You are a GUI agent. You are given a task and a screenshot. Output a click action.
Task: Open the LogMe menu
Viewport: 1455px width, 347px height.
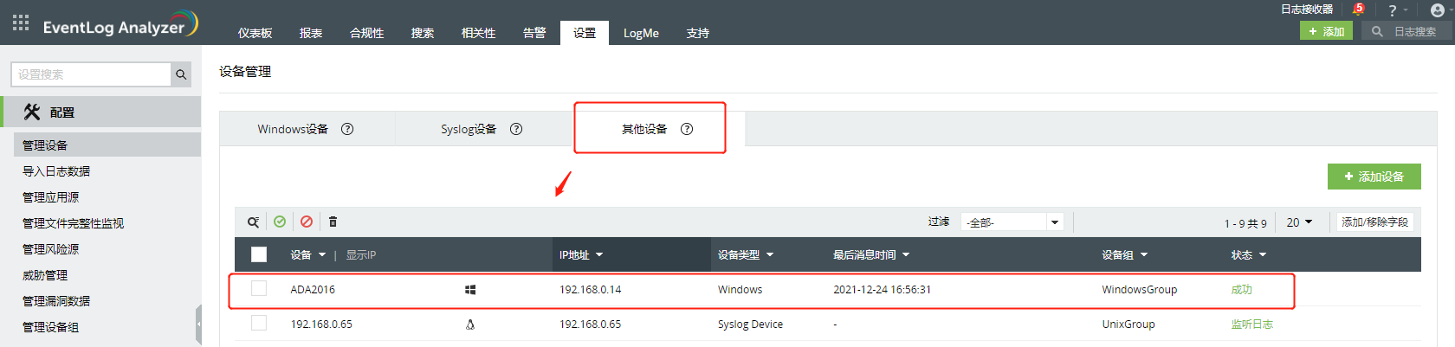click(641, 33)
